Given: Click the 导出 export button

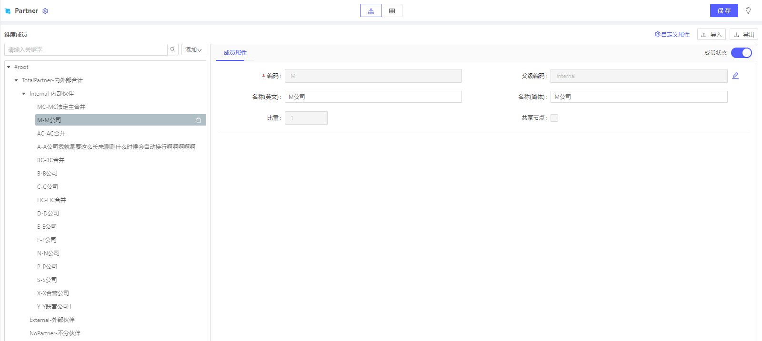Looking at the screenshot, I should point(744,34).
